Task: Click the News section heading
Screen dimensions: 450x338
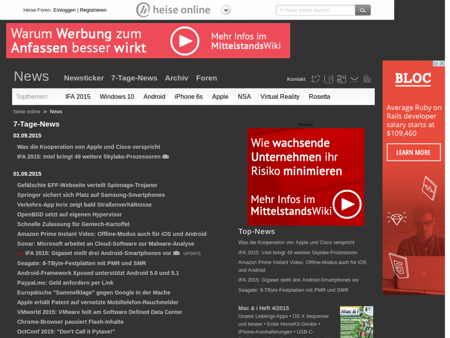Action: (x=31, y=77)
